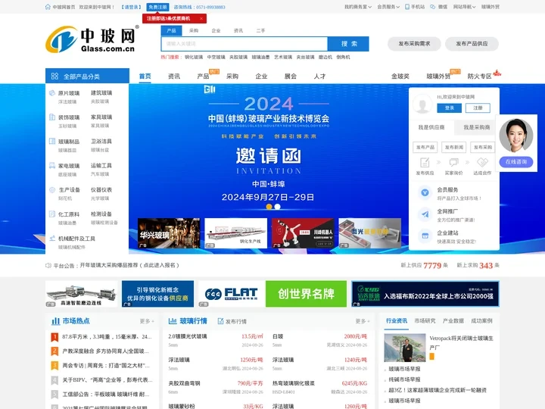
Task: Click the 达成合作 handshake icon
Action: click(x=482, y=162)
